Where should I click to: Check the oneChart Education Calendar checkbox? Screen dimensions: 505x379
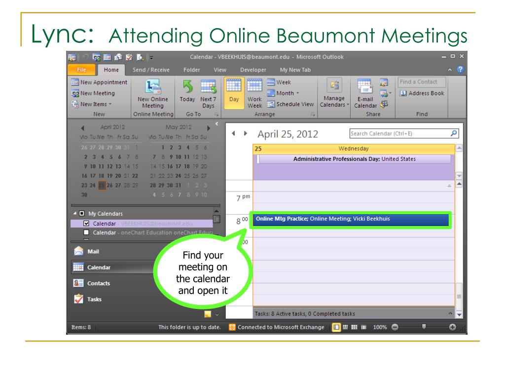click(86, 232)
